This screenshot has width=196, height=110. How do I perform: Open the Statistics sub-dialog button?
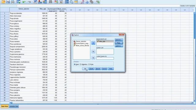pos(119,40)
